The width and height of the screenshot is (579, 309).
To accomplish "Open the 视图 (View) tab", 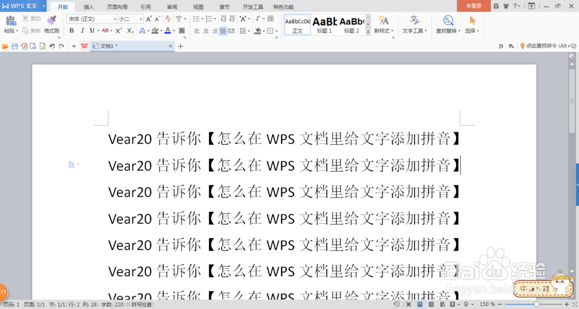I will pos(198,6).
